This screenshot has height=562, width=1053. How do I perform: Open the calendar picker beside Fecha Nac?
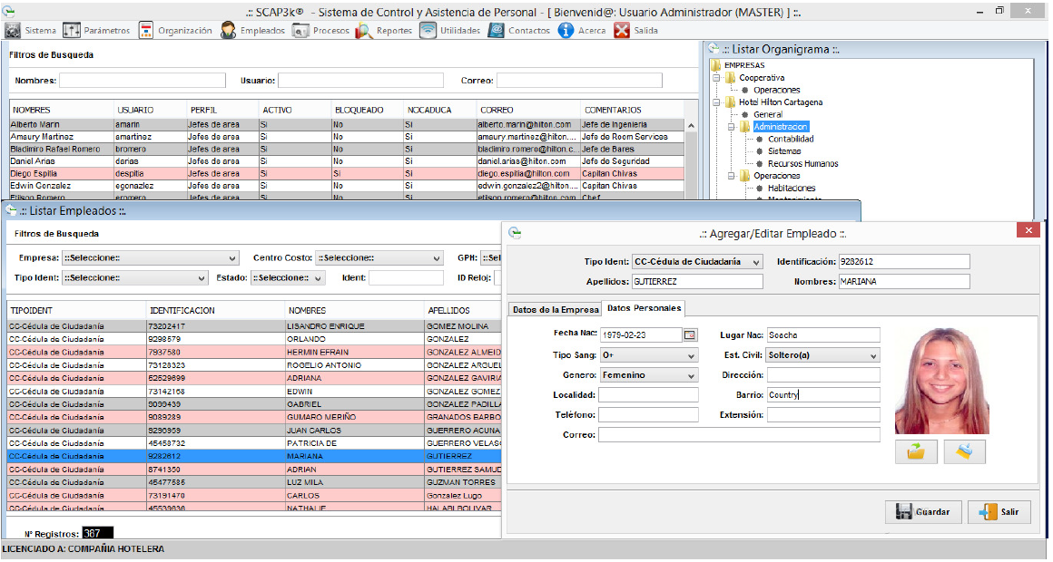pos(690,335)
